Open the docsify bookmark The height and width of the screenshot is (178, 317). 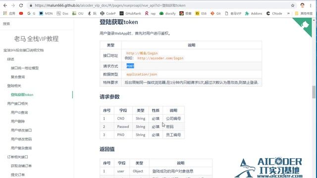click(167, 13)
